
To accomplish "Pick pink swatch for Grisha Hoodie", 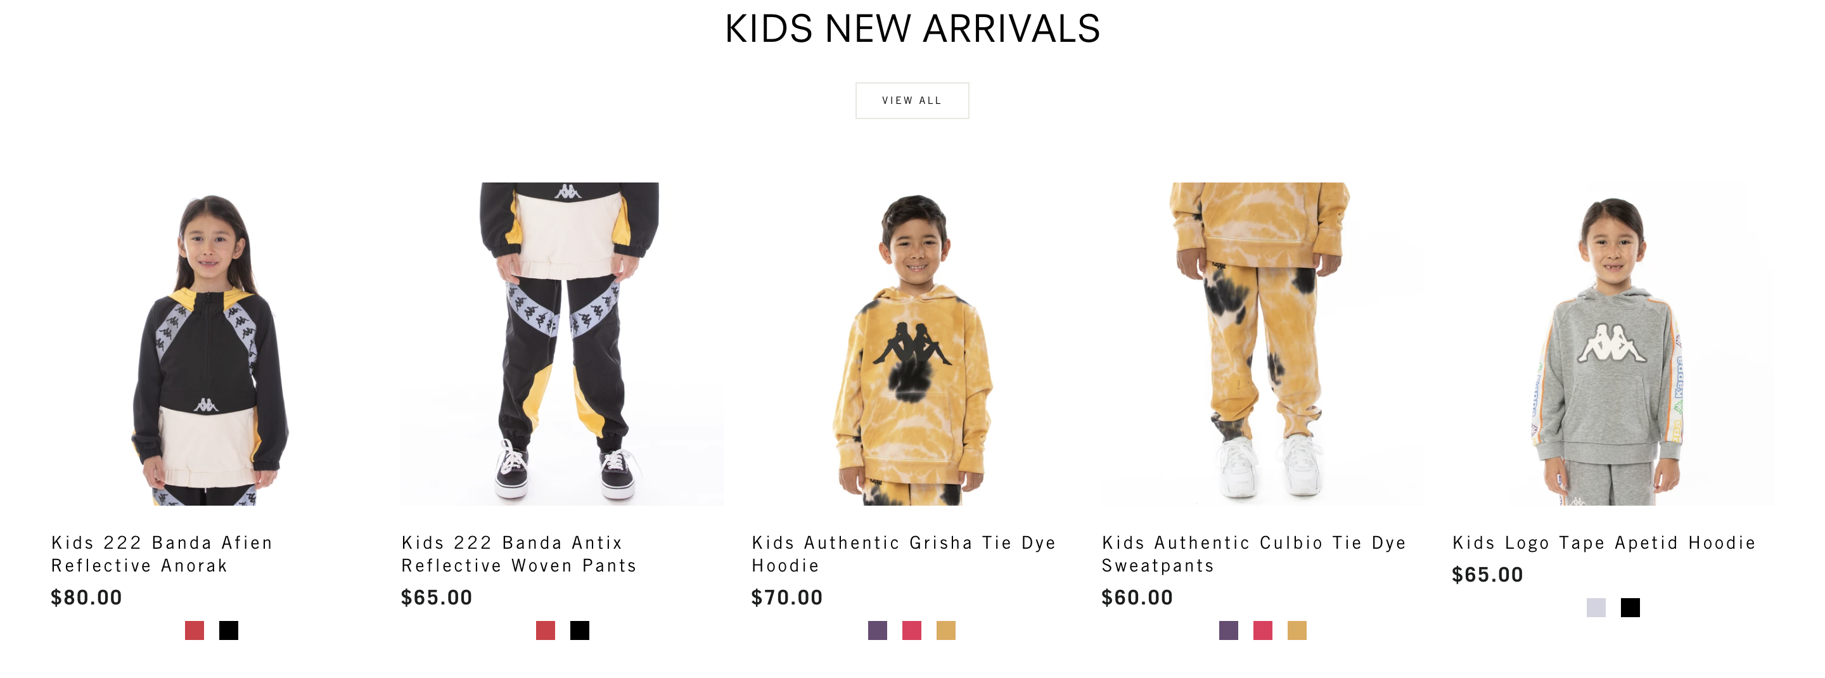I will tap(912, 630).
